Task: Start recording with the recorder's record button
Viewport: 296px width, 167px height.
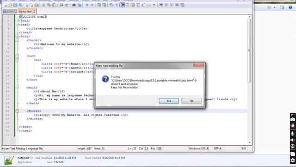Action: click(x=293, y=126)
